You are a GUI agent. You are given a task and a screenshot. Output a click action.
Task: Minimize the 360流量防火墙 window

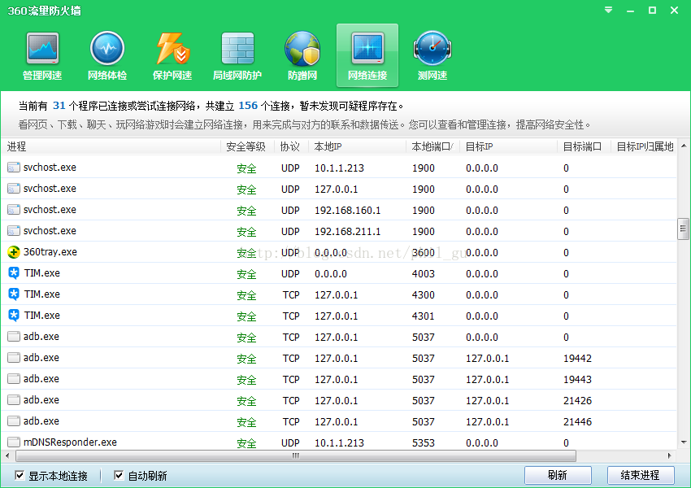coord(631,10)
